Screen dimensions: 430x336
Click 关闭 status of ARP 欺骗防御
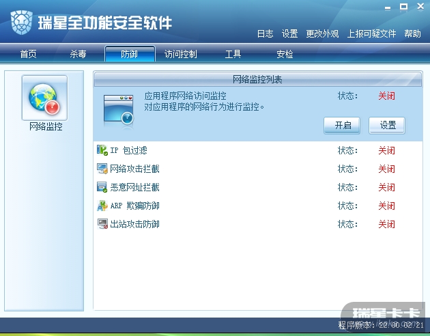click(387, 206)
